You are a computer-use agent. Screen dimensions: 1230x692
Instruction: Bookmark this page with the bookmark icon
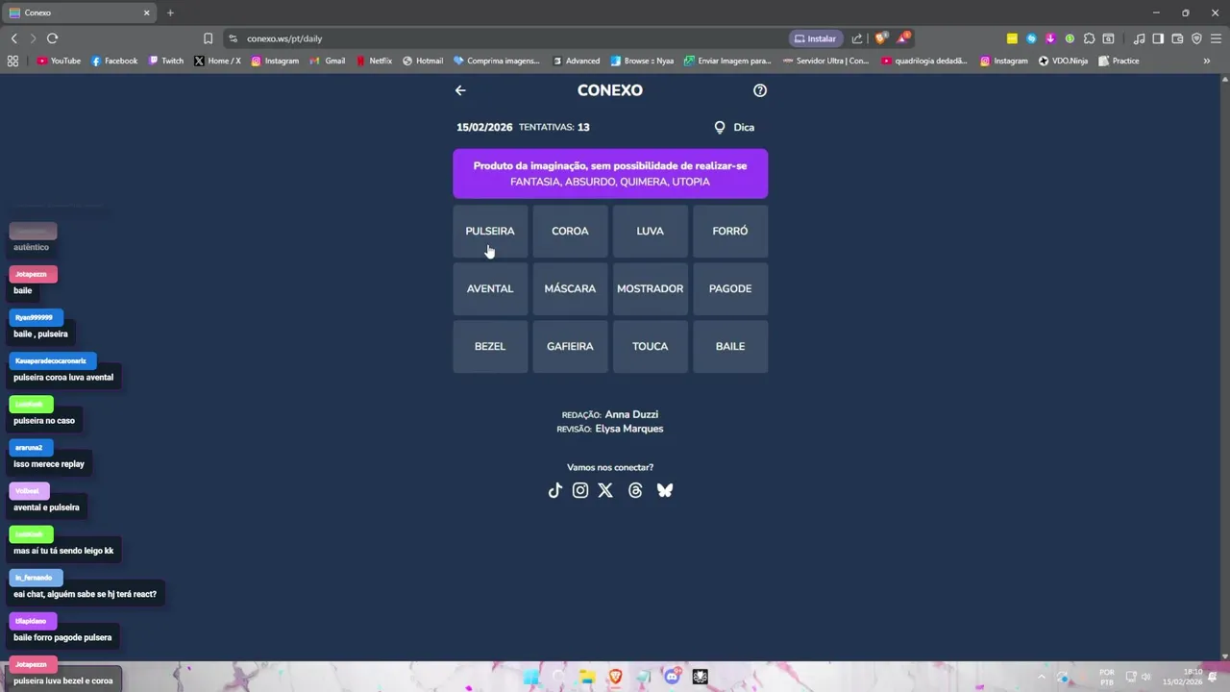[x=208, y=38]
